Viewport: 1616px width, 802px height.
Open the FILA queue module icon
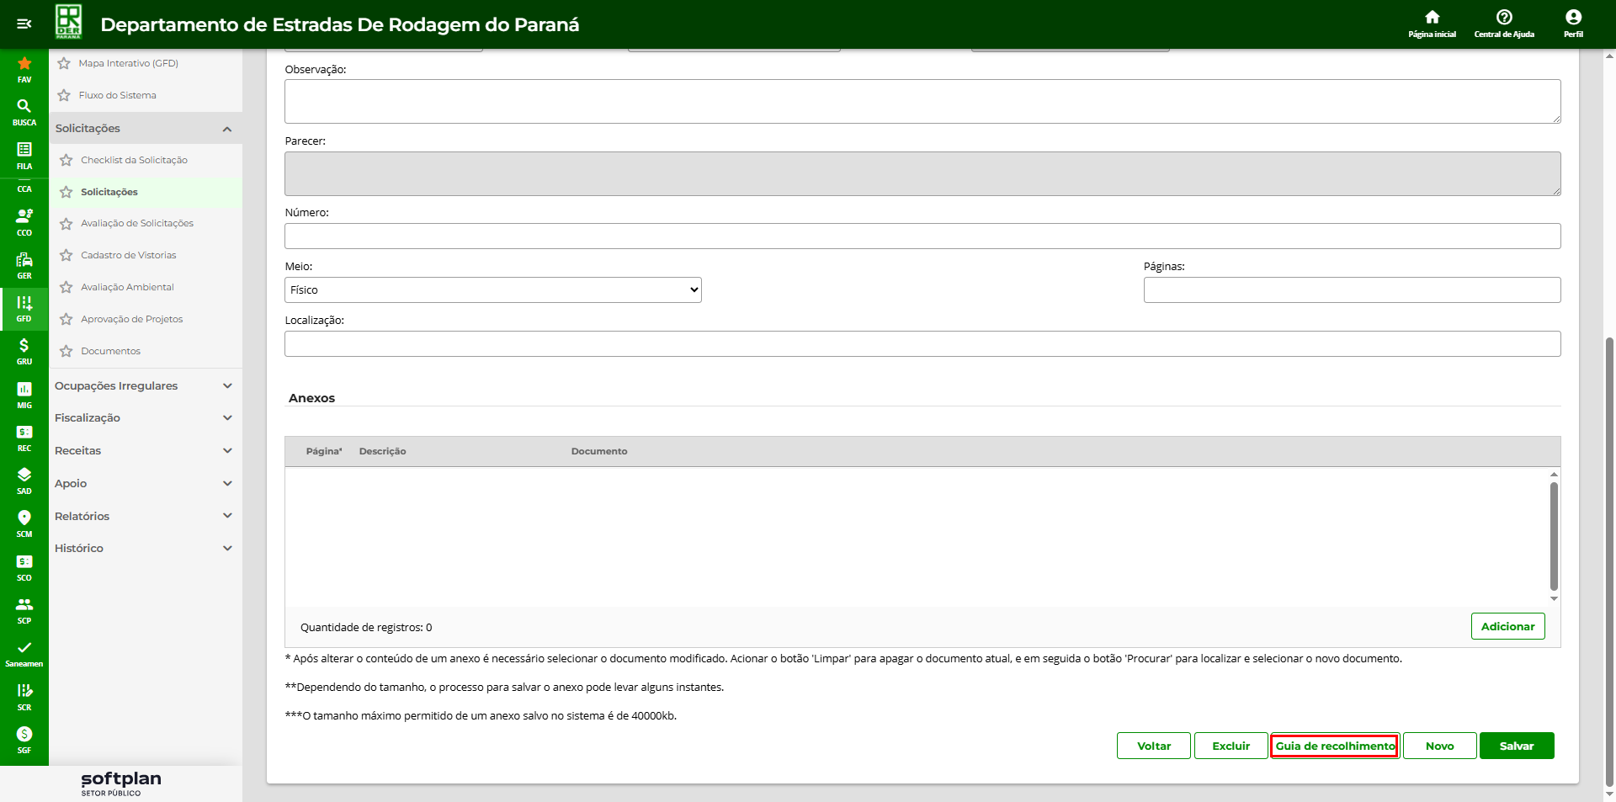24,155
